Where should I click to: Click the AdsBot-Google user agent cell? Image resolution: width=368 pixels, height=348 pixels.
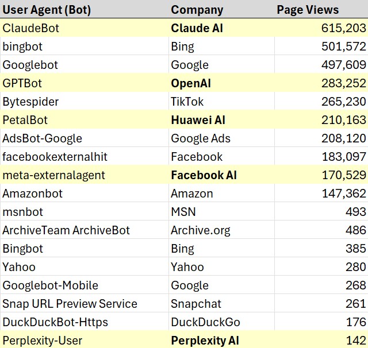click(x=43, y=138)
